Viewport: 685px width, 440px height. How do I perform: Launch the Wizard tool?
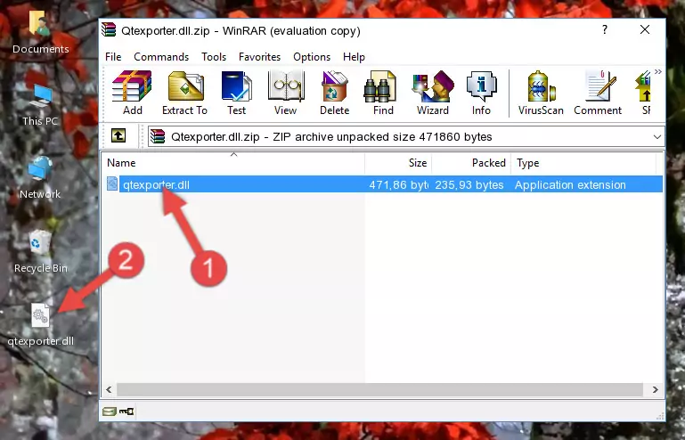pyautogui.click(x=433, y=93)
